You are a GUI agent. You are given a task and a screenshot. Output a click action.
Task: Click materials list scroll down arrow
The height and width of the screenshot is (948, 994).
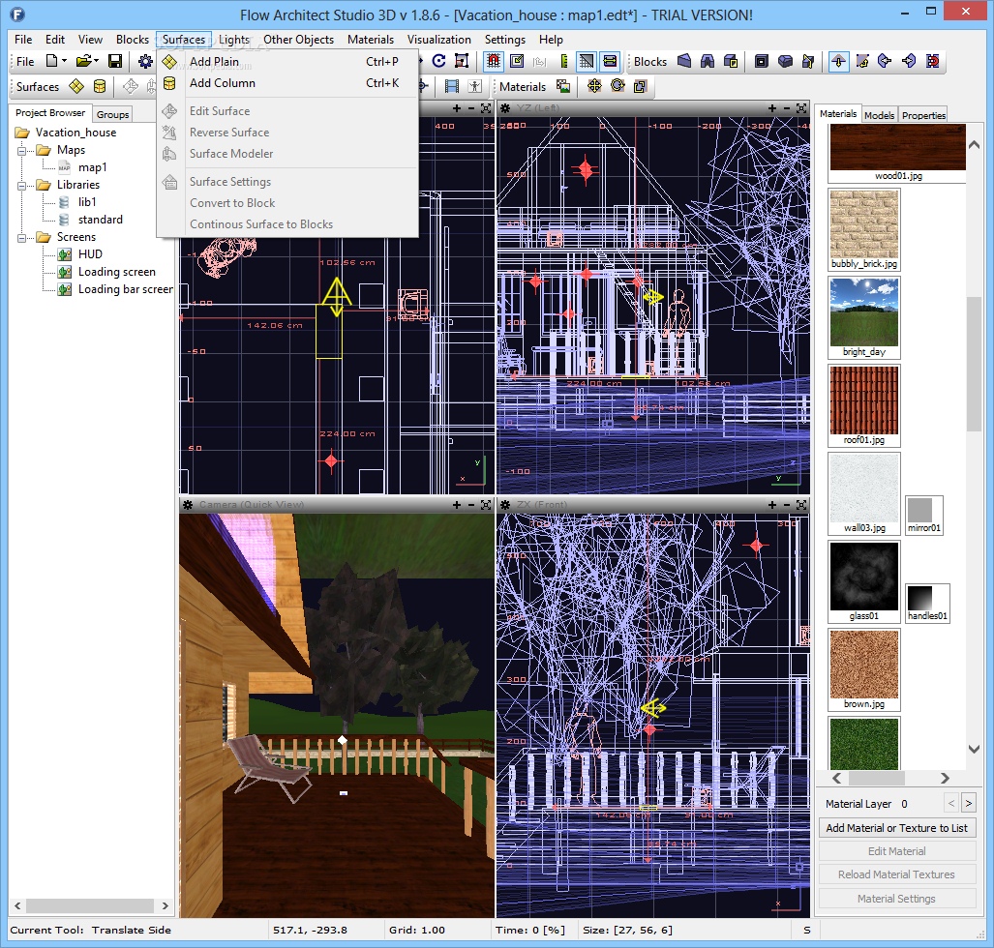(x=975, y=749)
